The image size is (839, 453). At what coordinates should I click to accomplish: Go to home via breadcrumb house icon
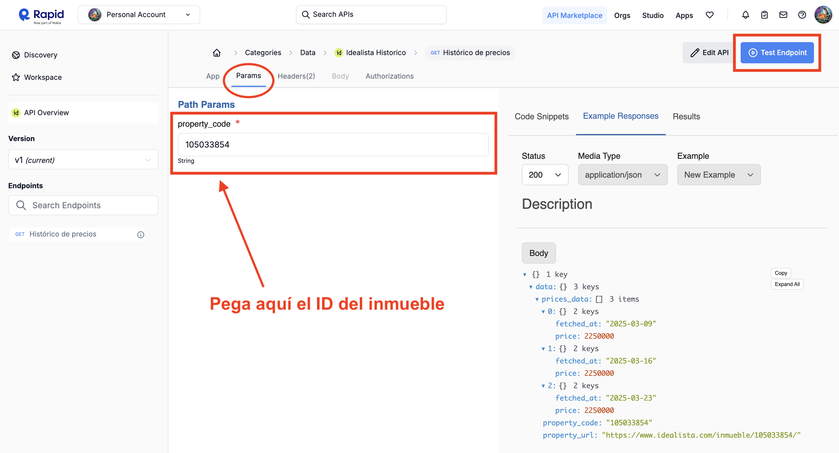(216, 52)
